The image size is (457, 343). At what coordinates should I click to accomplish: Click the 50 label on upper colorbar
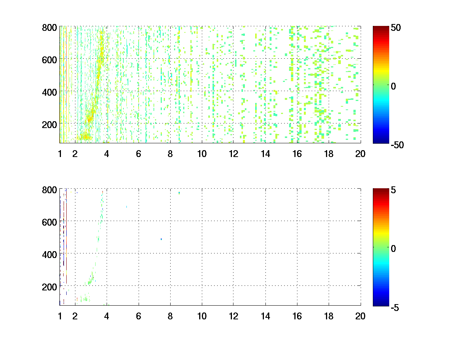coord(395,28)
